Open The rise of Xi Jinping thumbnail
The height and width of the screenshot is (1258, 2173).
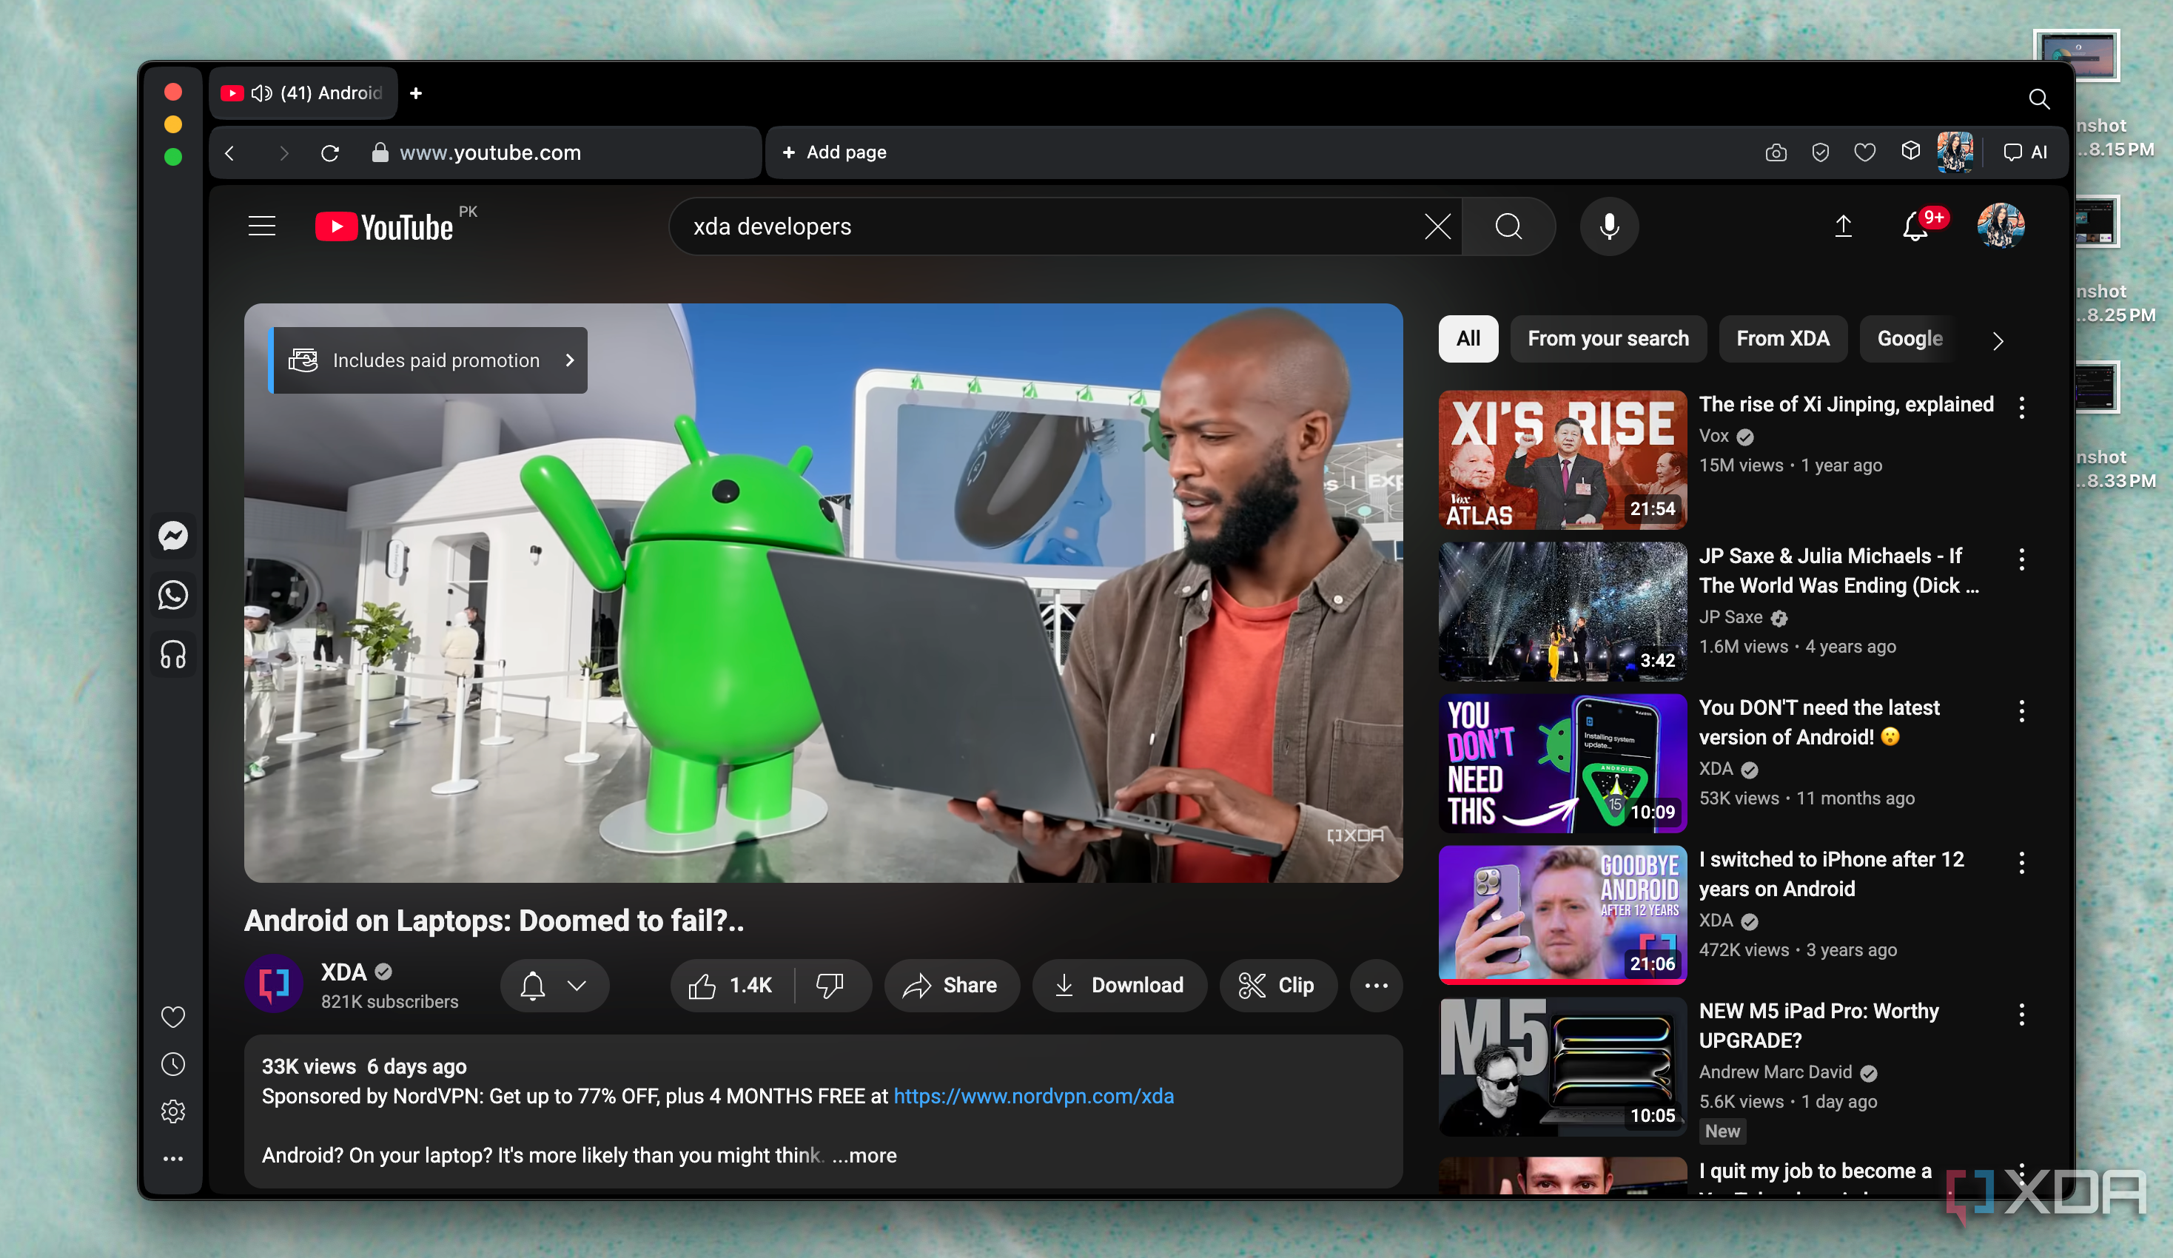[1562, 460]
